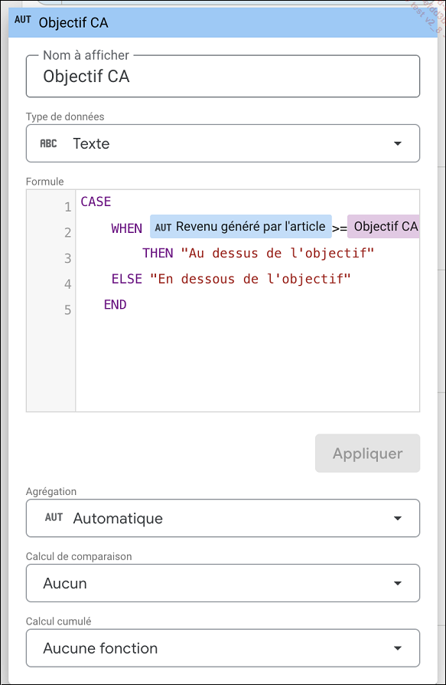
Task: Expand the Agrégation dropdown arrow
Action: click(x=397, y=518)
